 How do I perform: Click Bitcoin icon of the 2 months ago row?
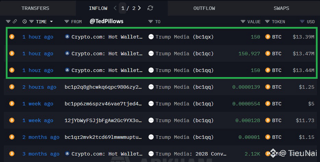12,137
